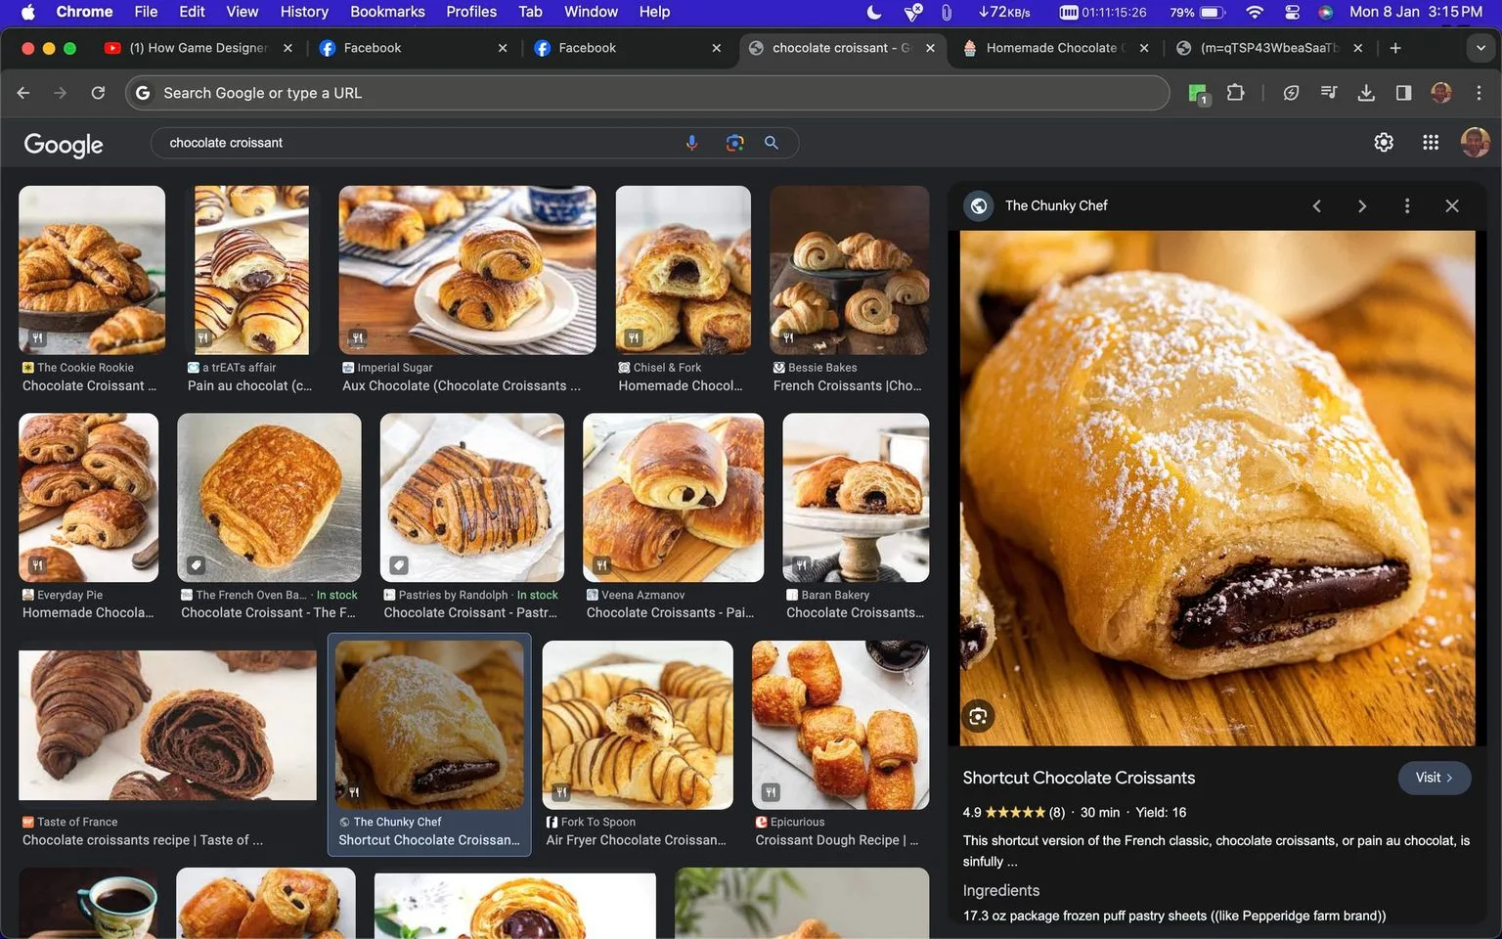Viewport: 1502px width, 939px height.
Task: Toggle Do Not Disturb moon icon
Action: click(x=874, y=12)
